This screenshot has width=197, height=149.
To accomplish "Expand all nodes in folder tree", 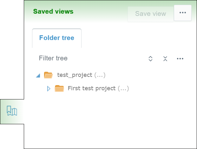I will tap(150, 58).
